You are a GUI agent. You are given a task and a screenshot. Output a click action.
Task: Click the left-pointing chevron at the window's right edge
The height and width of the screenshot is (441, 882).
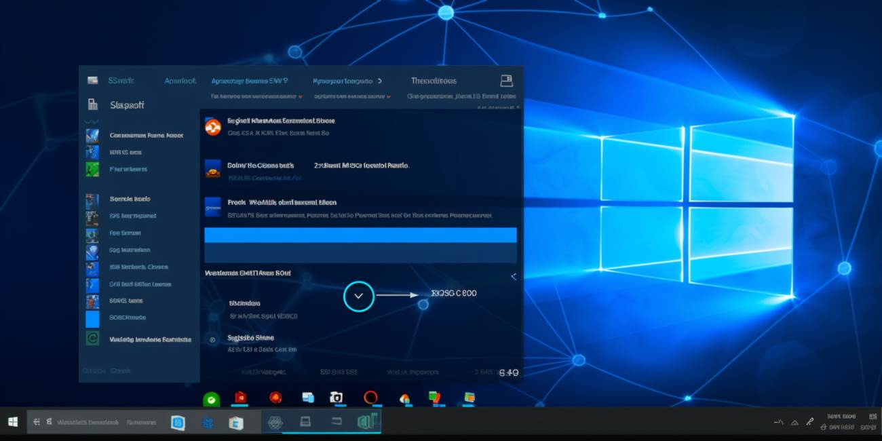pos(514,277)
